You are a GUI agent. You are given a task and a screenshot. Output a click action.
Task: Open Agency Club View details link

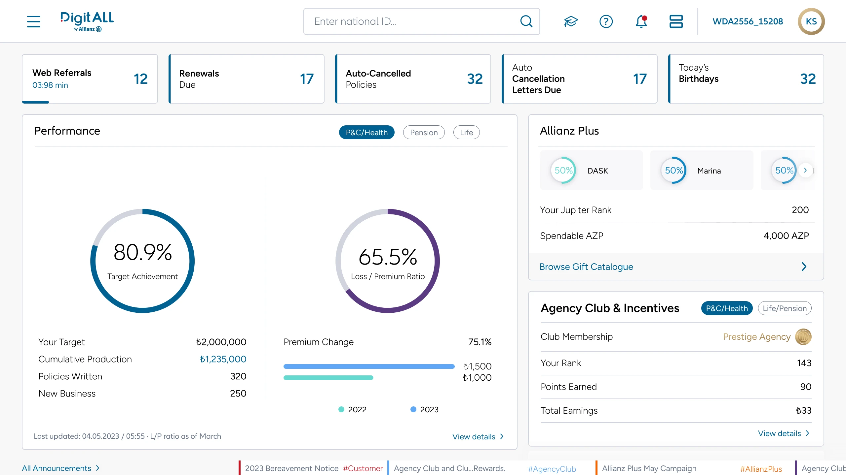(779, 433)
